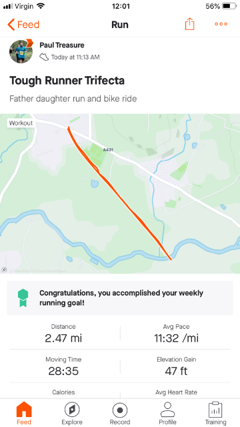The height and width of the screenshot is (427, 240).
Task: Open the three-dot more options menu
Action: click(221, 24)
